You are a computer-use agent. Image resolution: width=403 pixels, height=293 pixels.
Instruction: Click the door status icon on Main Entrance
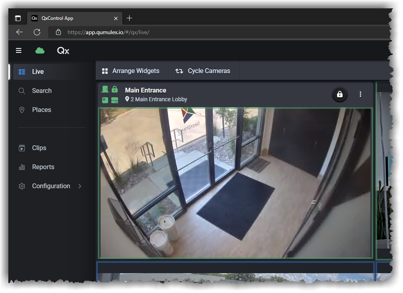pos(105,89)
